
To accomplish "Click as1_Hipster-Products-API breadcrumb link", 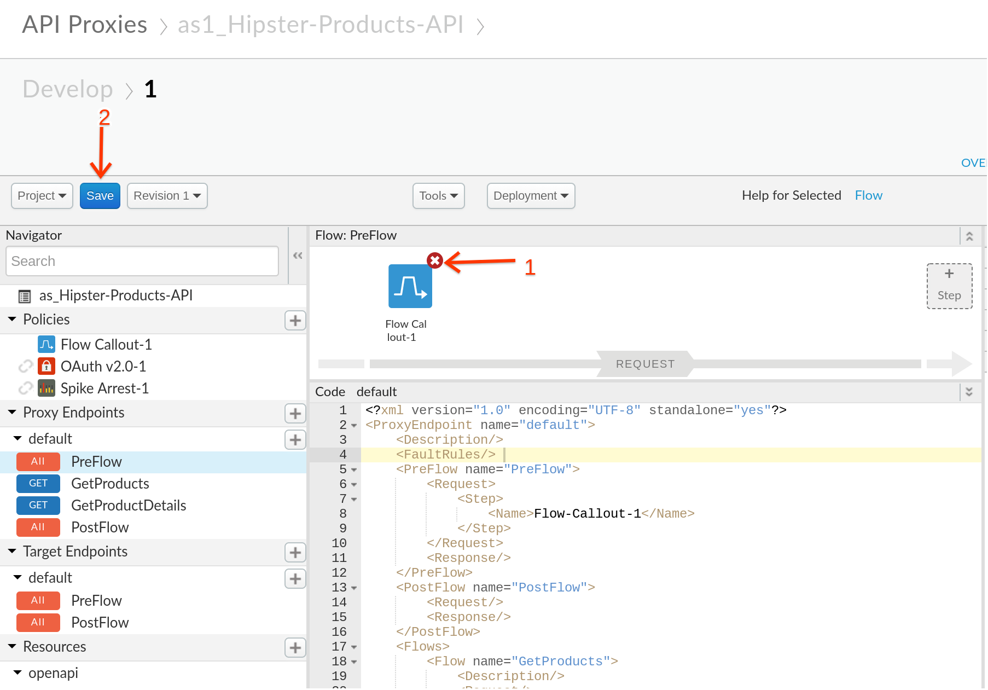I will click(x=321, y=25).
